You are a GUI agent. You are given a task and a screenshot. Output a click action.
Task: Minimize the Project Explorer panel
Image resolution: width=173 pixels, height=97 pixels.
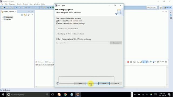[x=29, y=11]
